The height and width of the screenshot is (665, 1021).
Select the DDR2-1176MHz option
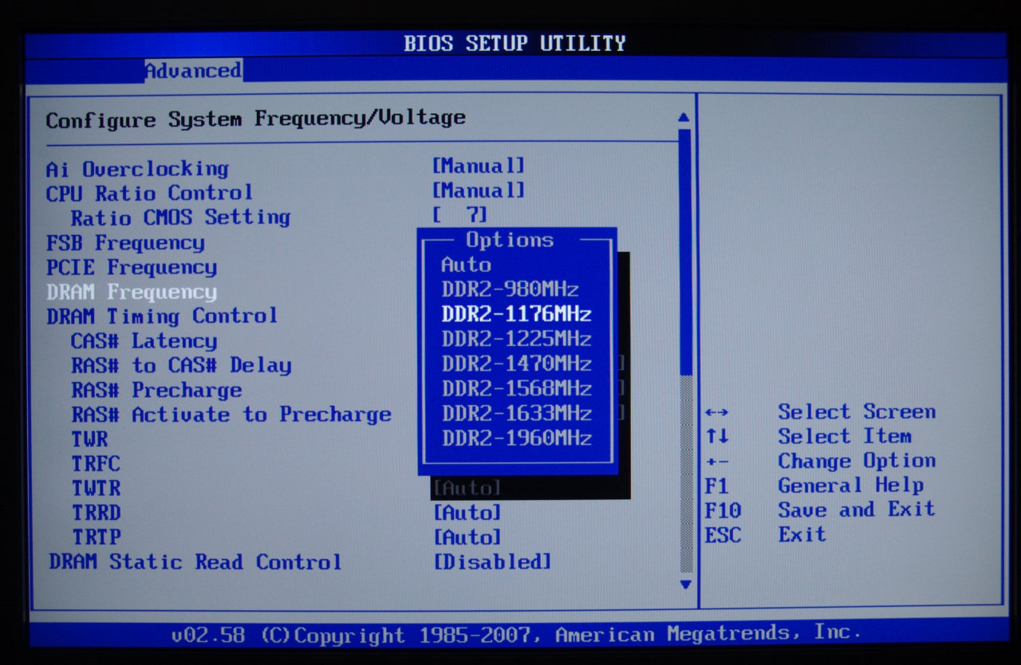(x=516, y=314)
